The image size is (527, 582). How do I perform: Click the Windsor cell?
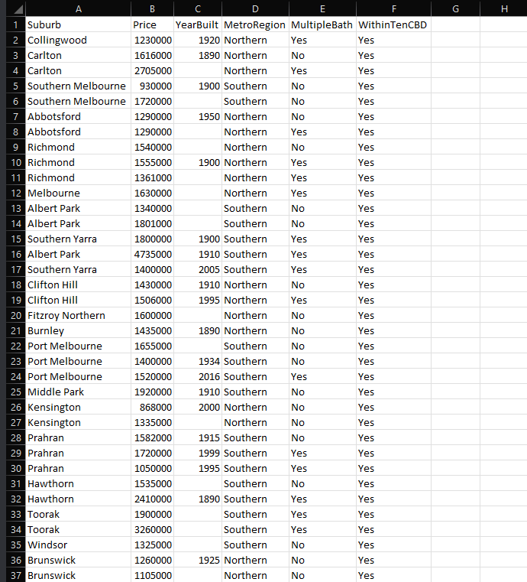78,545
